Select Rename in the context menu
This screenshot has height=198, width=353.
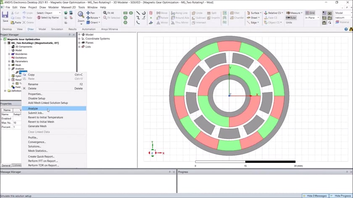tap(54, 84)
